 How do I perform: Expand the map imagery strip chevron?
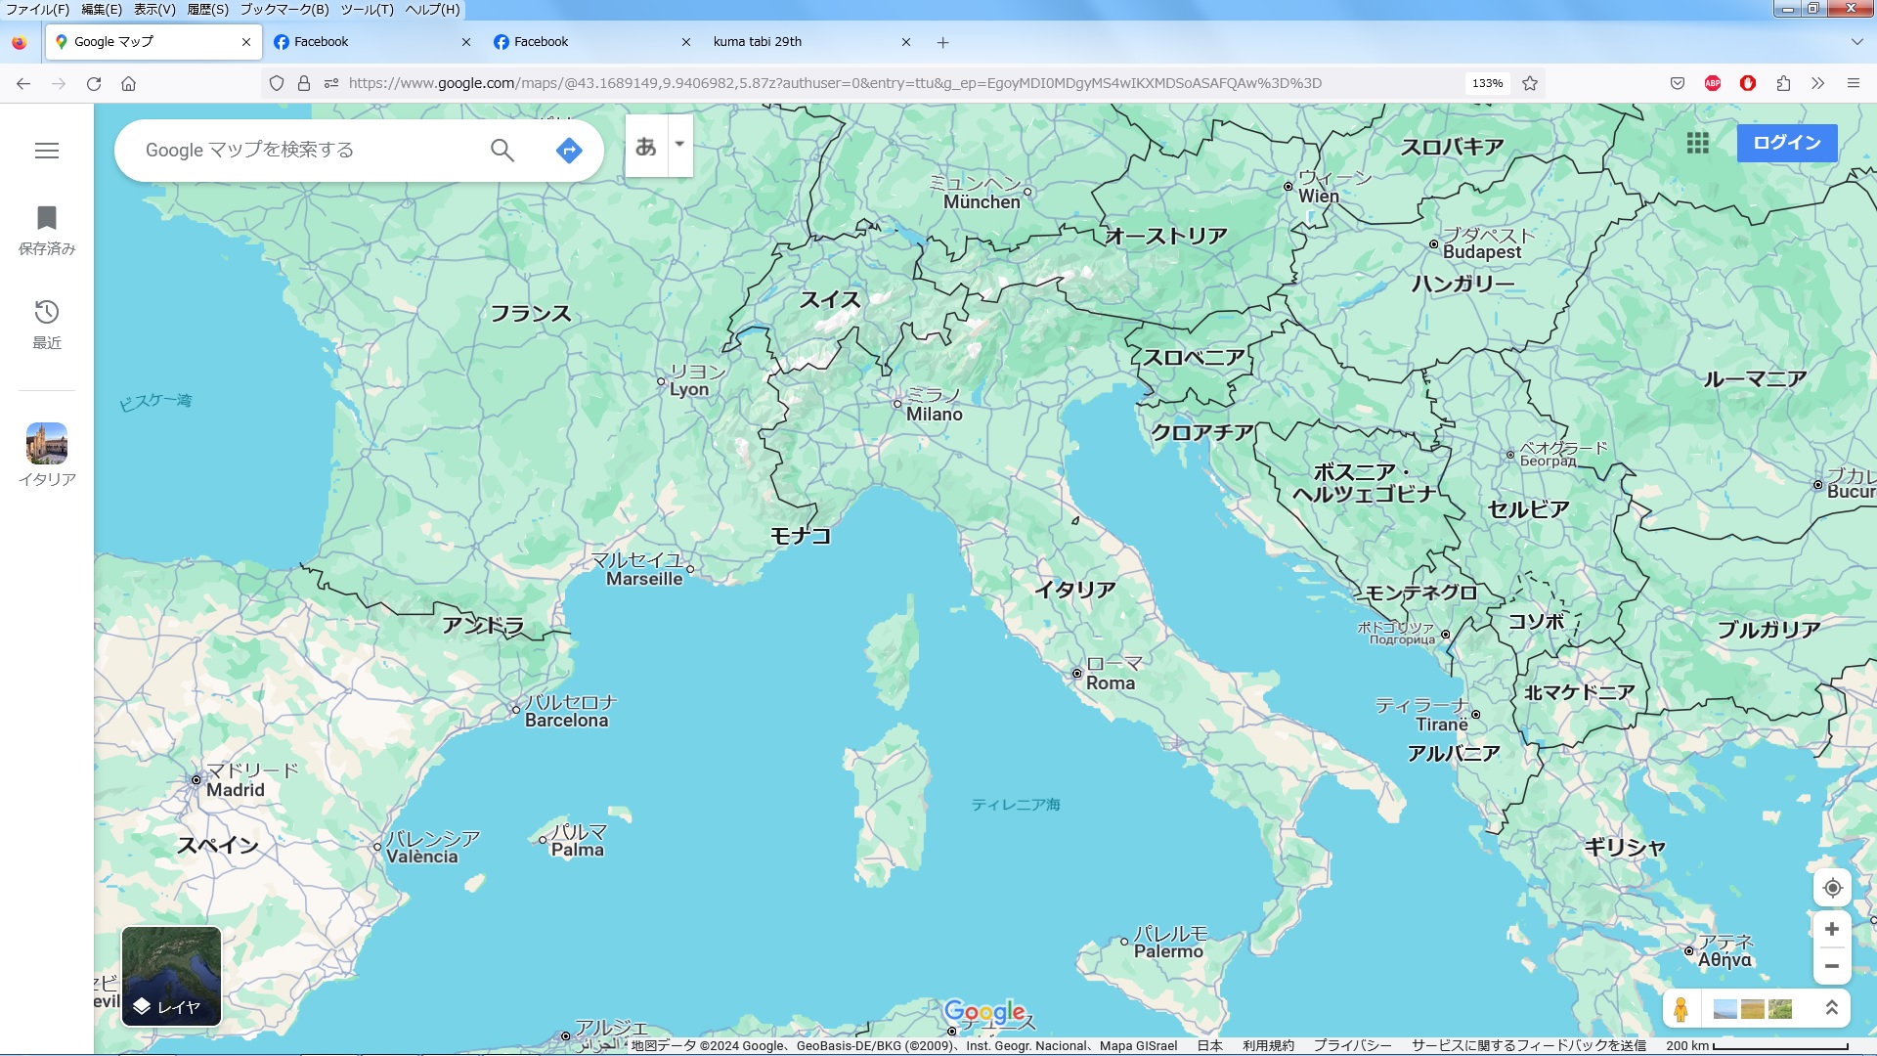[1831, 1007]
